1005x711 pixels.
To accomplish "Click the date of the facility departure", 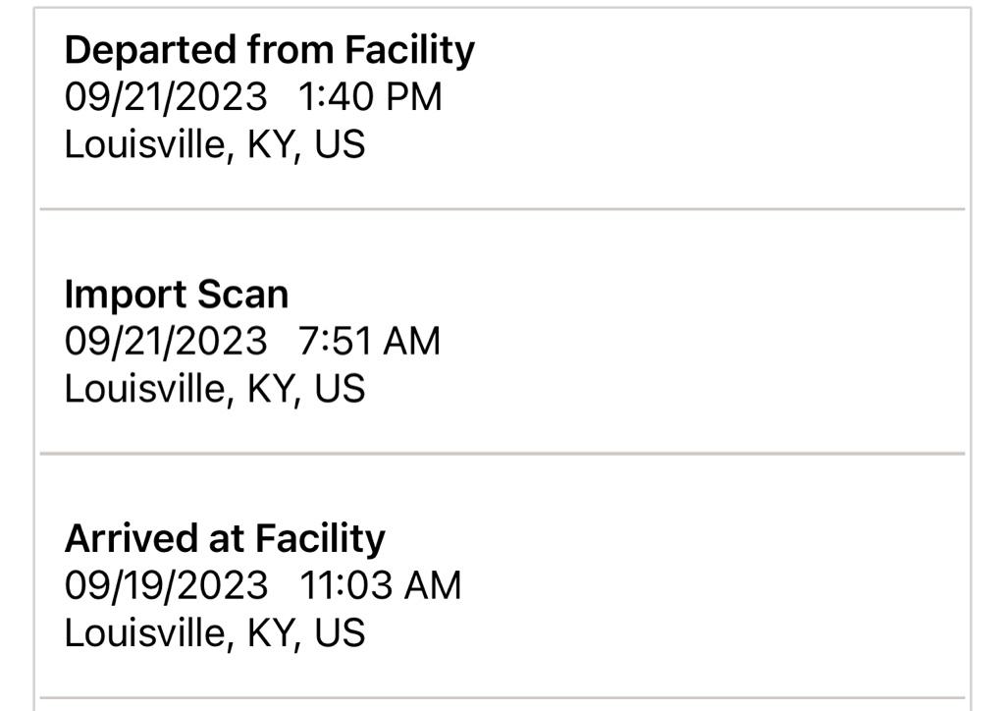I will point(166,97).
